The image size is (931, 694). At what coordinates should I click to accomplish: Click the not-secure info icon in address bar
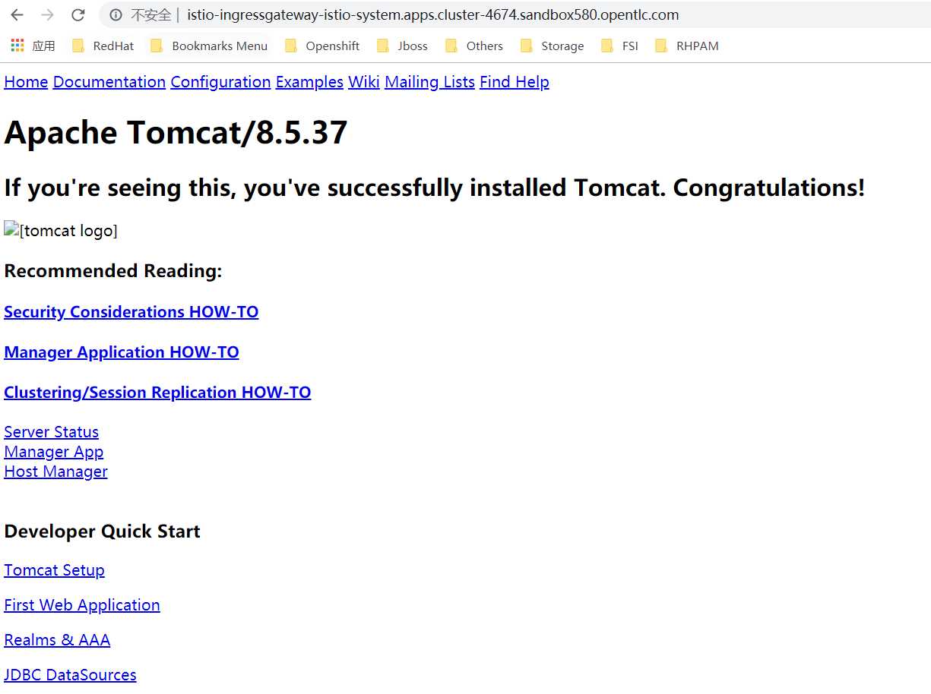pyautogui.click(x=116, y=15)
